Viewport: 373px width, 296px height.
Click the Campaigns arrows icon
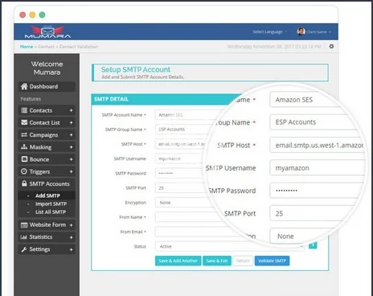(24, 134)
